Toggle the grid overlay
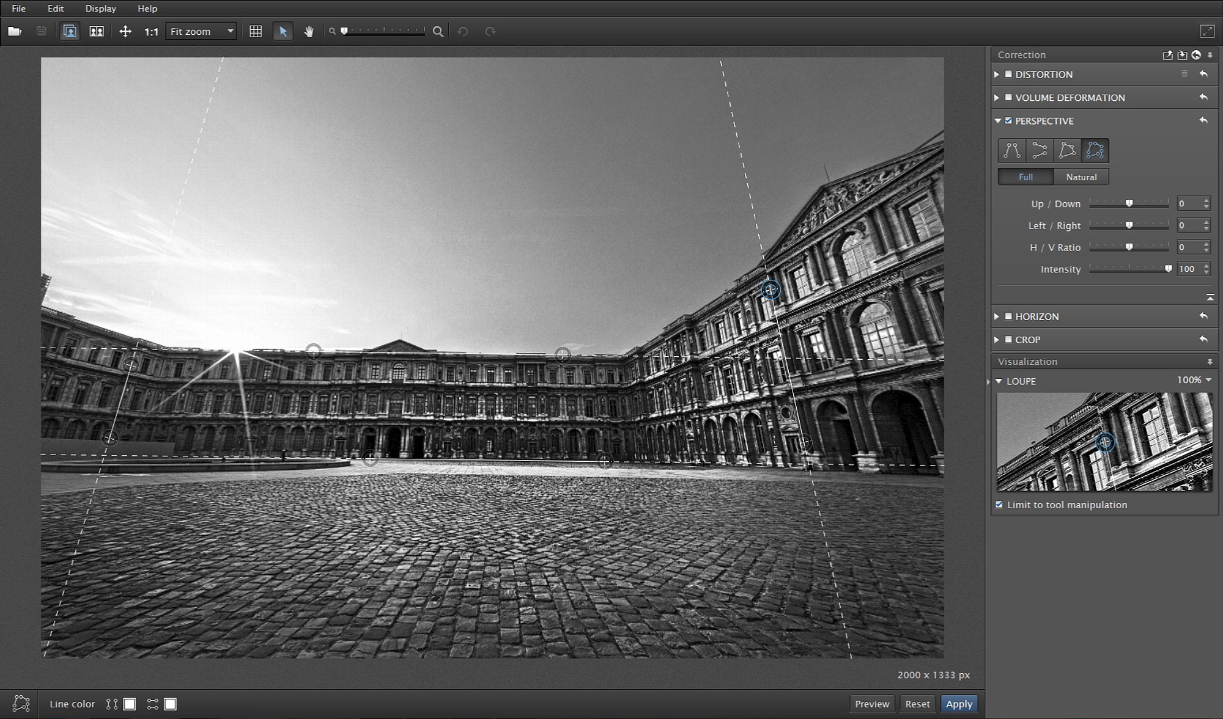1223x719 pixels. click(256, 31)
